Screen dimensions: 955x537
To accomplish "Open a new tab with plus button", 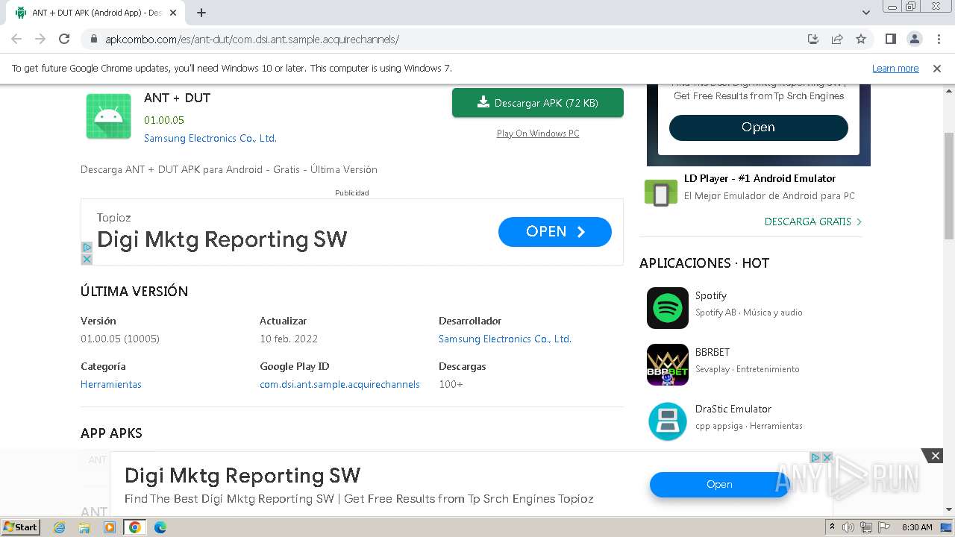I will (x=201, y=13).
